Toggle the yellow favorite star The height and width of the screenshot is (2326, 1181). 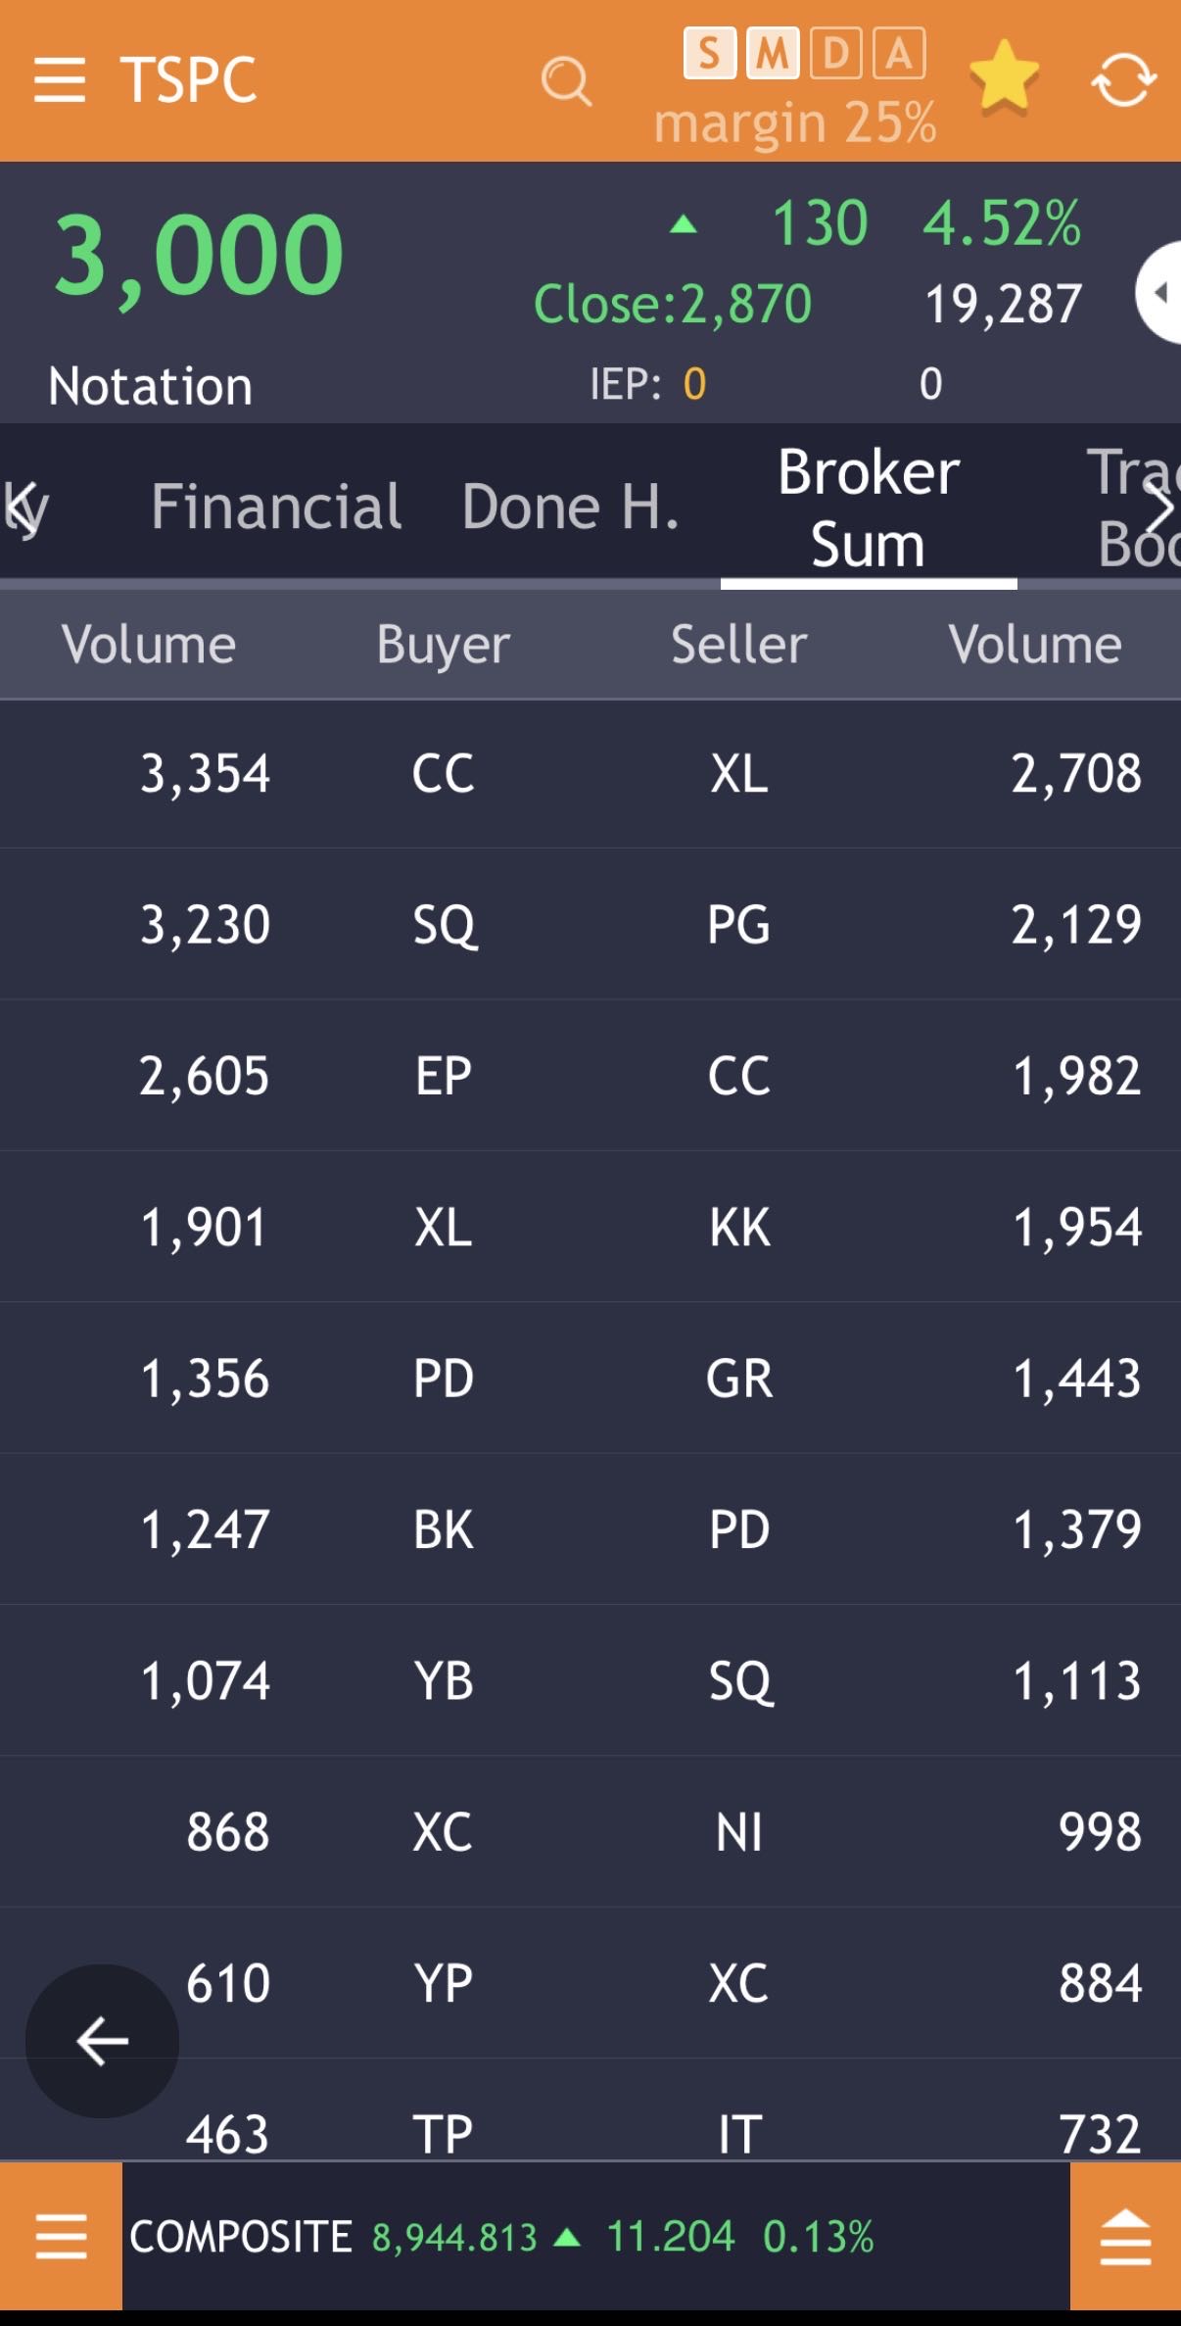(x=1004, y=77)
